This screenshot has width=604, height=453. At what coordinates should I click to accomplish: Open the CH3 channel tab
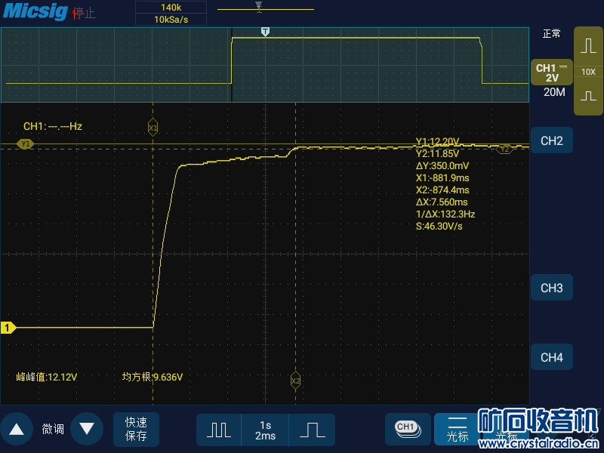coord(552,288)
